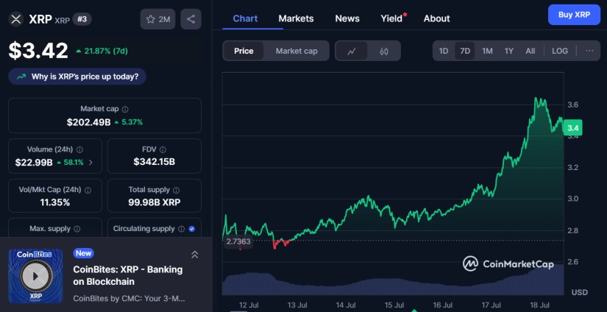Click the Buy XRP button
Screen dimensions: 607x312
[x=574, y=15]
